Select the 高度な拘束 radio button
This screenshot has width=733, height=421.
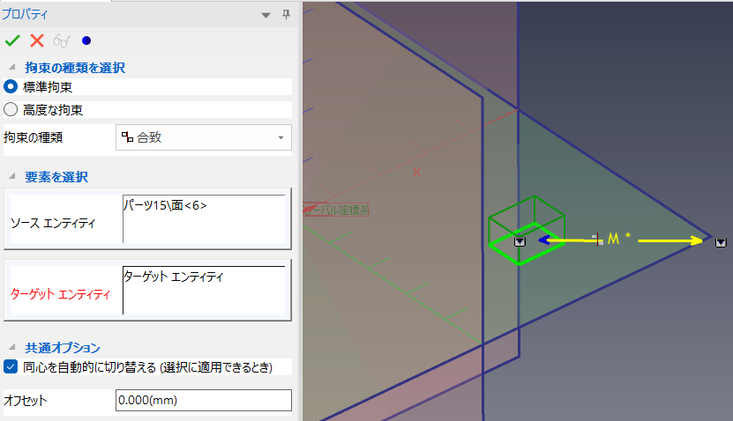point(11,110)
